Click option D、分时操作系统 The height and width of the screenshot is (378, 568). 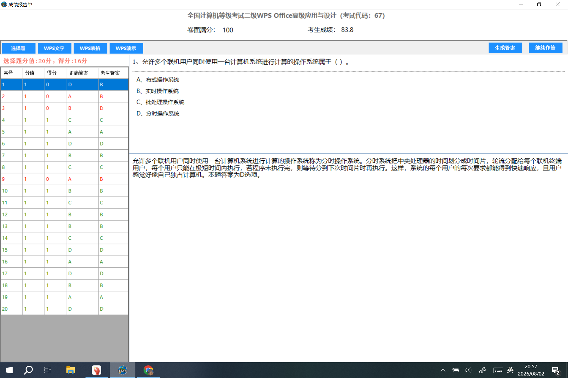(x=158, y=113)
